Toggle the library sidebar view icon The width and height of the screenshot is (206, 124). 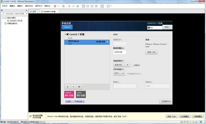pos(84,6)
